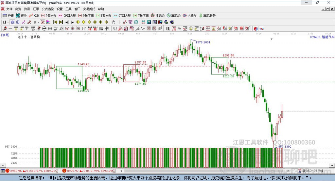Open the 浏览 menu
Viewport: 335px width, 181px height.
click(18, 9)
